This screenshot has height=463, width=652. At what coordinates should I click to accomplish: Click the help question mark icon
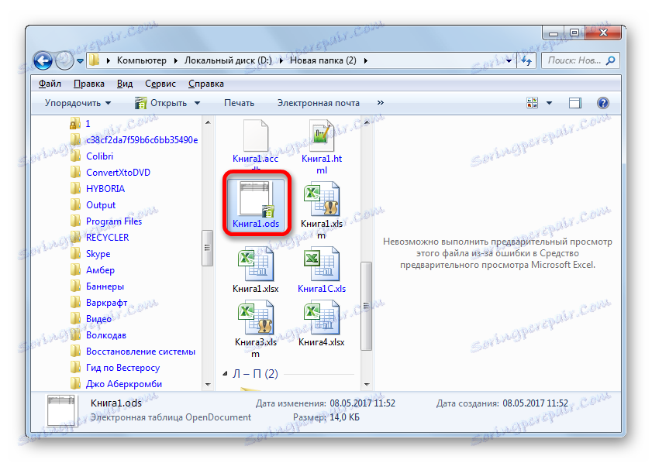click(x=603, y=102)
